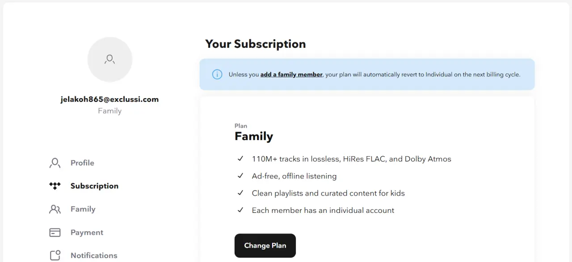Click checkmark beside Ad-free, offline listening
572x262 pixels.
pyautogui.click(x=240, y=176)
